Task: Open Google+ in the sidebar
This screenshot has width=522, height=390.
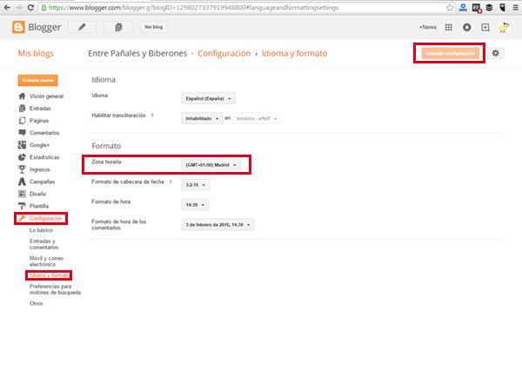Action: pos(39,145)
